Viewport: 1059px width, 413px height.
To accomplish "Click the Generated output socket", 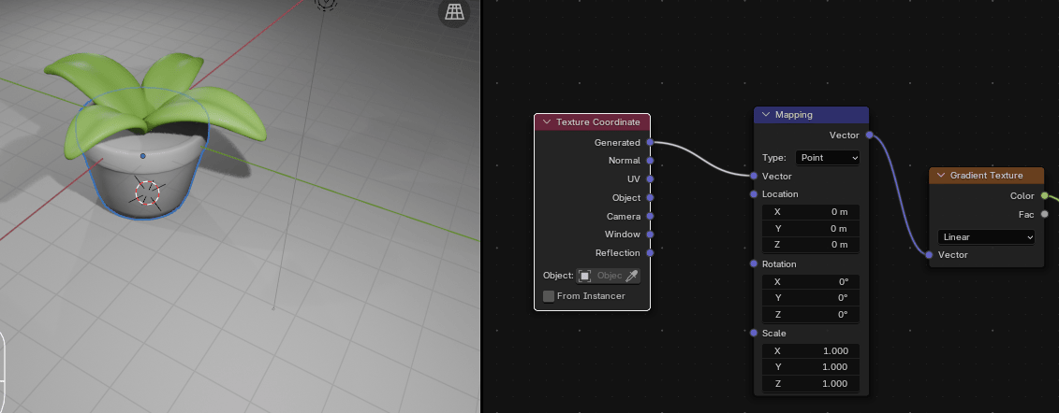I will 650,143.
